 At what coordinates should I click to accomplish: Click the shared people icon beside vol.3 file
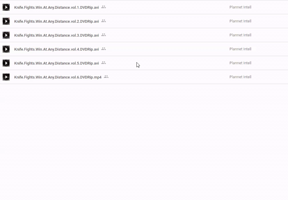[104, 35]
